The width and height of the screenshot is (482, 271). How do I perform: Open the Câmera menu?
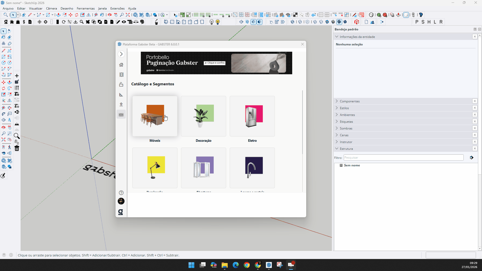[x=51, y=8]
